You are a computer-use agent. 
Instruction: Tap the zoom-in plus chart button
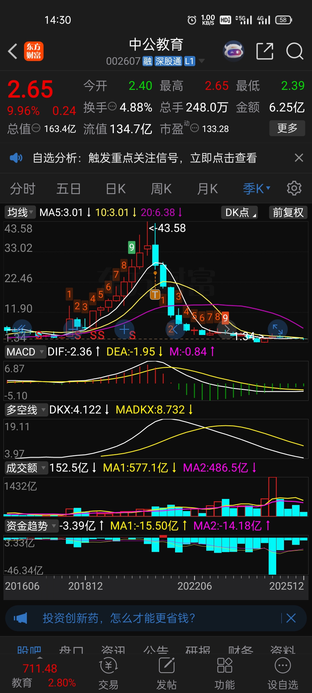click(x=125, y=329)
